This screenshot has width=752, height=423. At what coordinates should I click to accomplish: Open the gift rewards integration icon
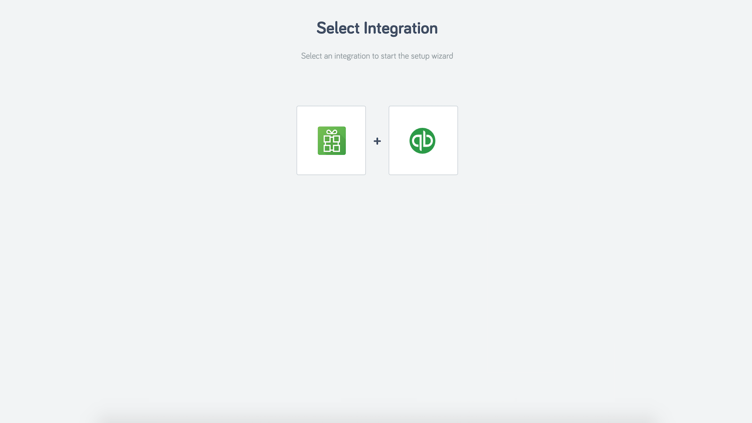coord(331,141)
